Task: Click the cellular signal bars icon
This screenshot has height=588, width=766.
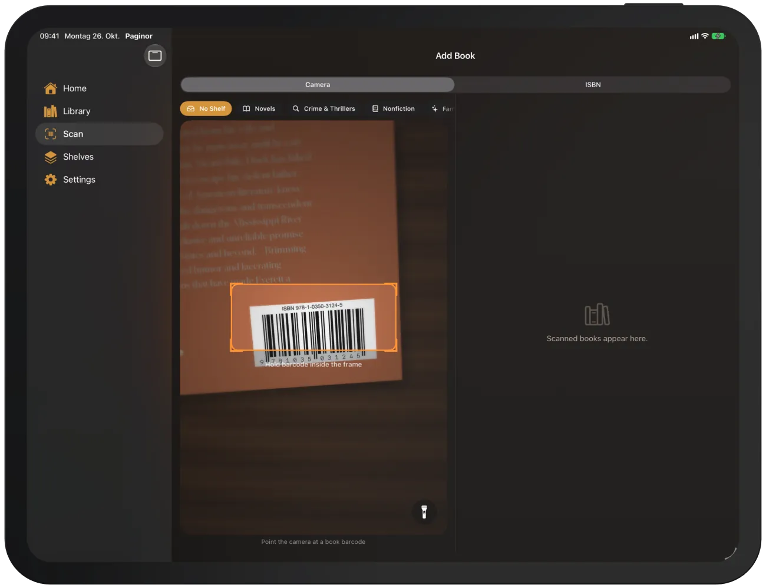Action: click(694, 37)
